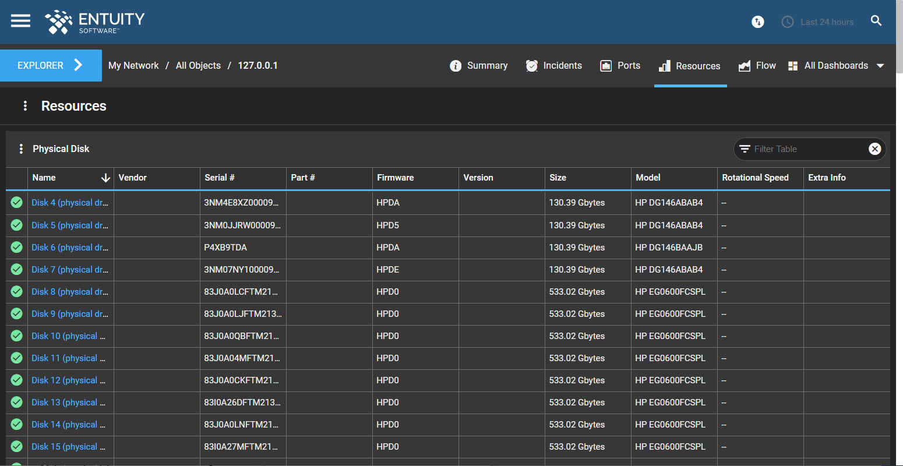Open the search magnifier icon

click(876, 21)
